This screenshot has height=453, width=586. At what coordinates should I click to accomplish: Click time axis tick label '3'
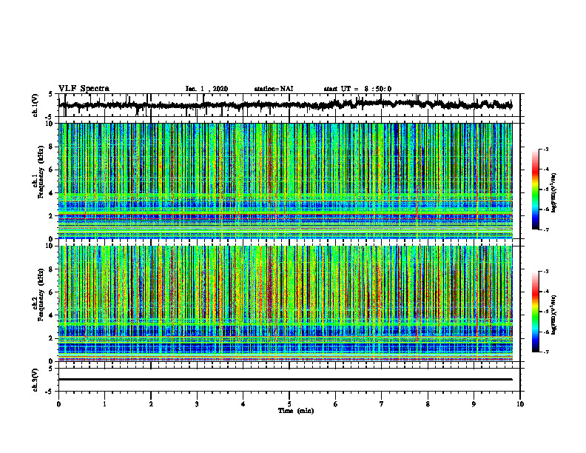click(x=197, y=404)
